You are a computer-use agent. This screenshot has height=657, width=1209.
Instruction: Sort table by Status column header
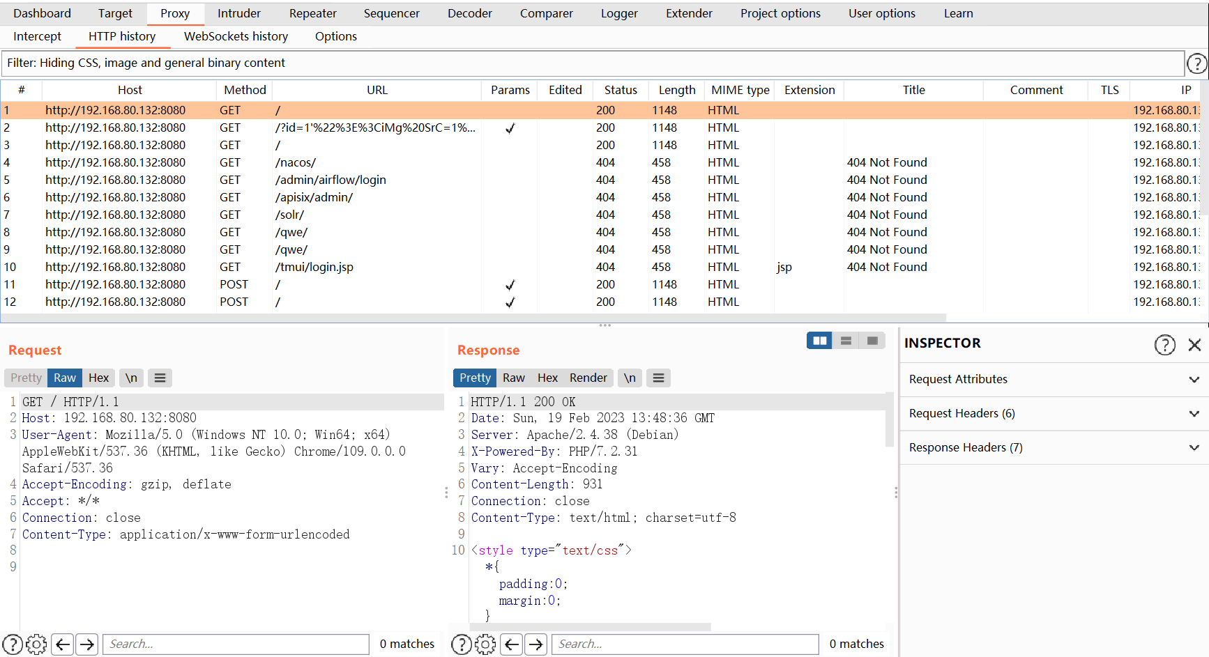pos(620,90)
